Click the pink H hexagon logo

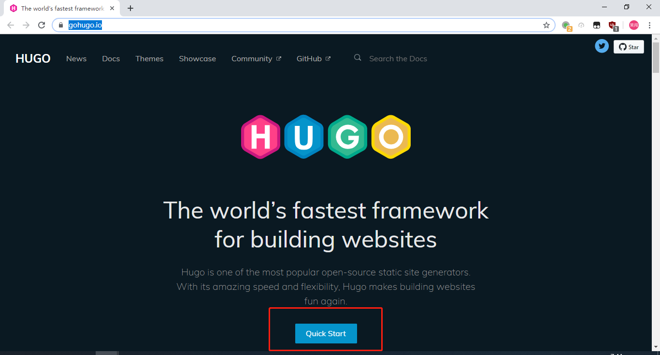pyautogui.click(x=260, y=137)
